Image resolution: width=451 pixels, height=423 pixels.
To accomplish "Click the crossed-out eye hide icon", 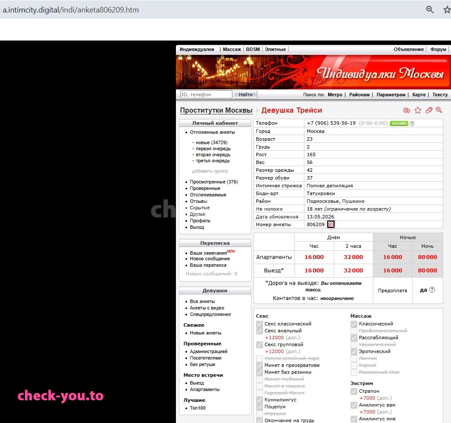I will click(407, 110).
